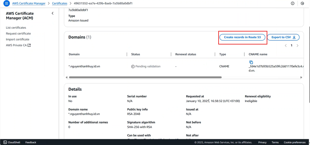Open CloudShell from the footer
Image resolution: width=310 pixels, height=145 pixels.
(12, 142)
